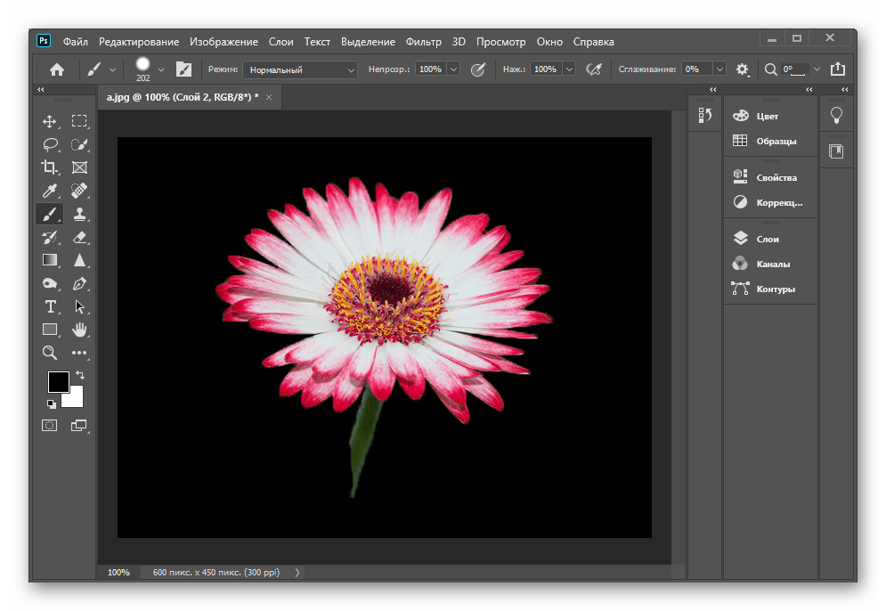Select the Lasso tool
886x611 pixels.
coord(50,144)
